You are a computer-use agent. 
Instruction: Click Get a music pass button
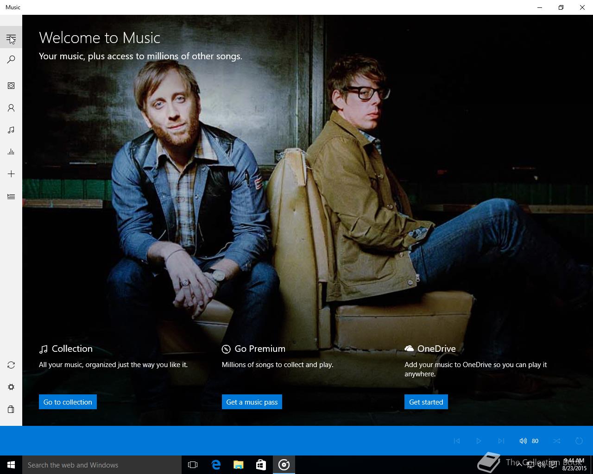pyautogui.click(x=252, y=402)
